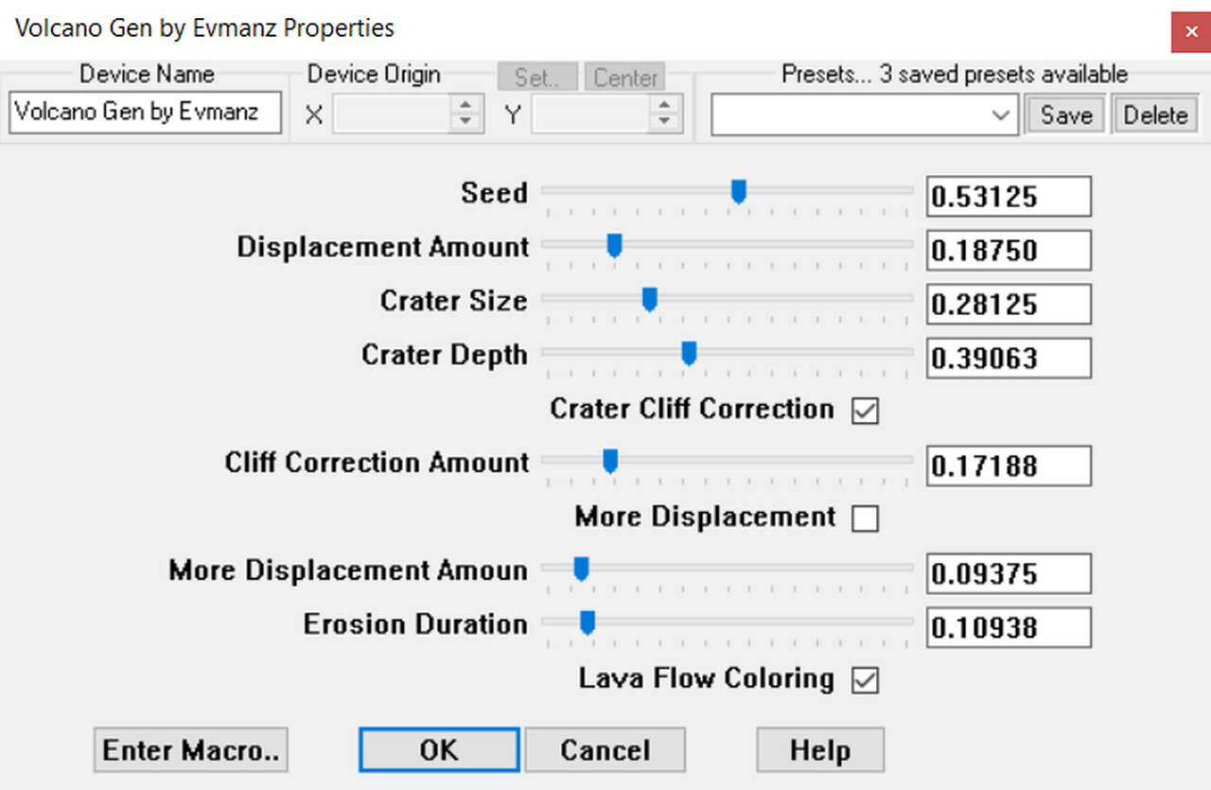
Task: Toggle the Crater Cliff Correction checkbox
Action: click(864, 411)
